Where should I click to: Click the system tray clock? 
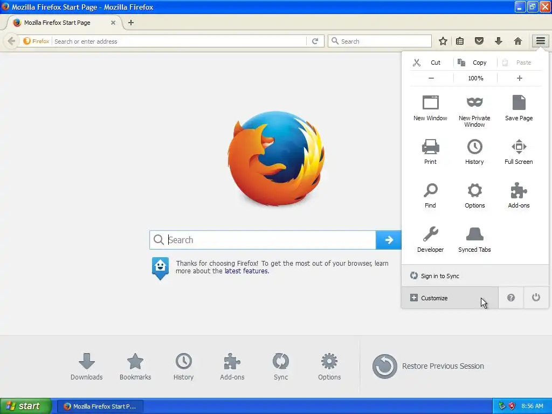[x=532, y=406]
